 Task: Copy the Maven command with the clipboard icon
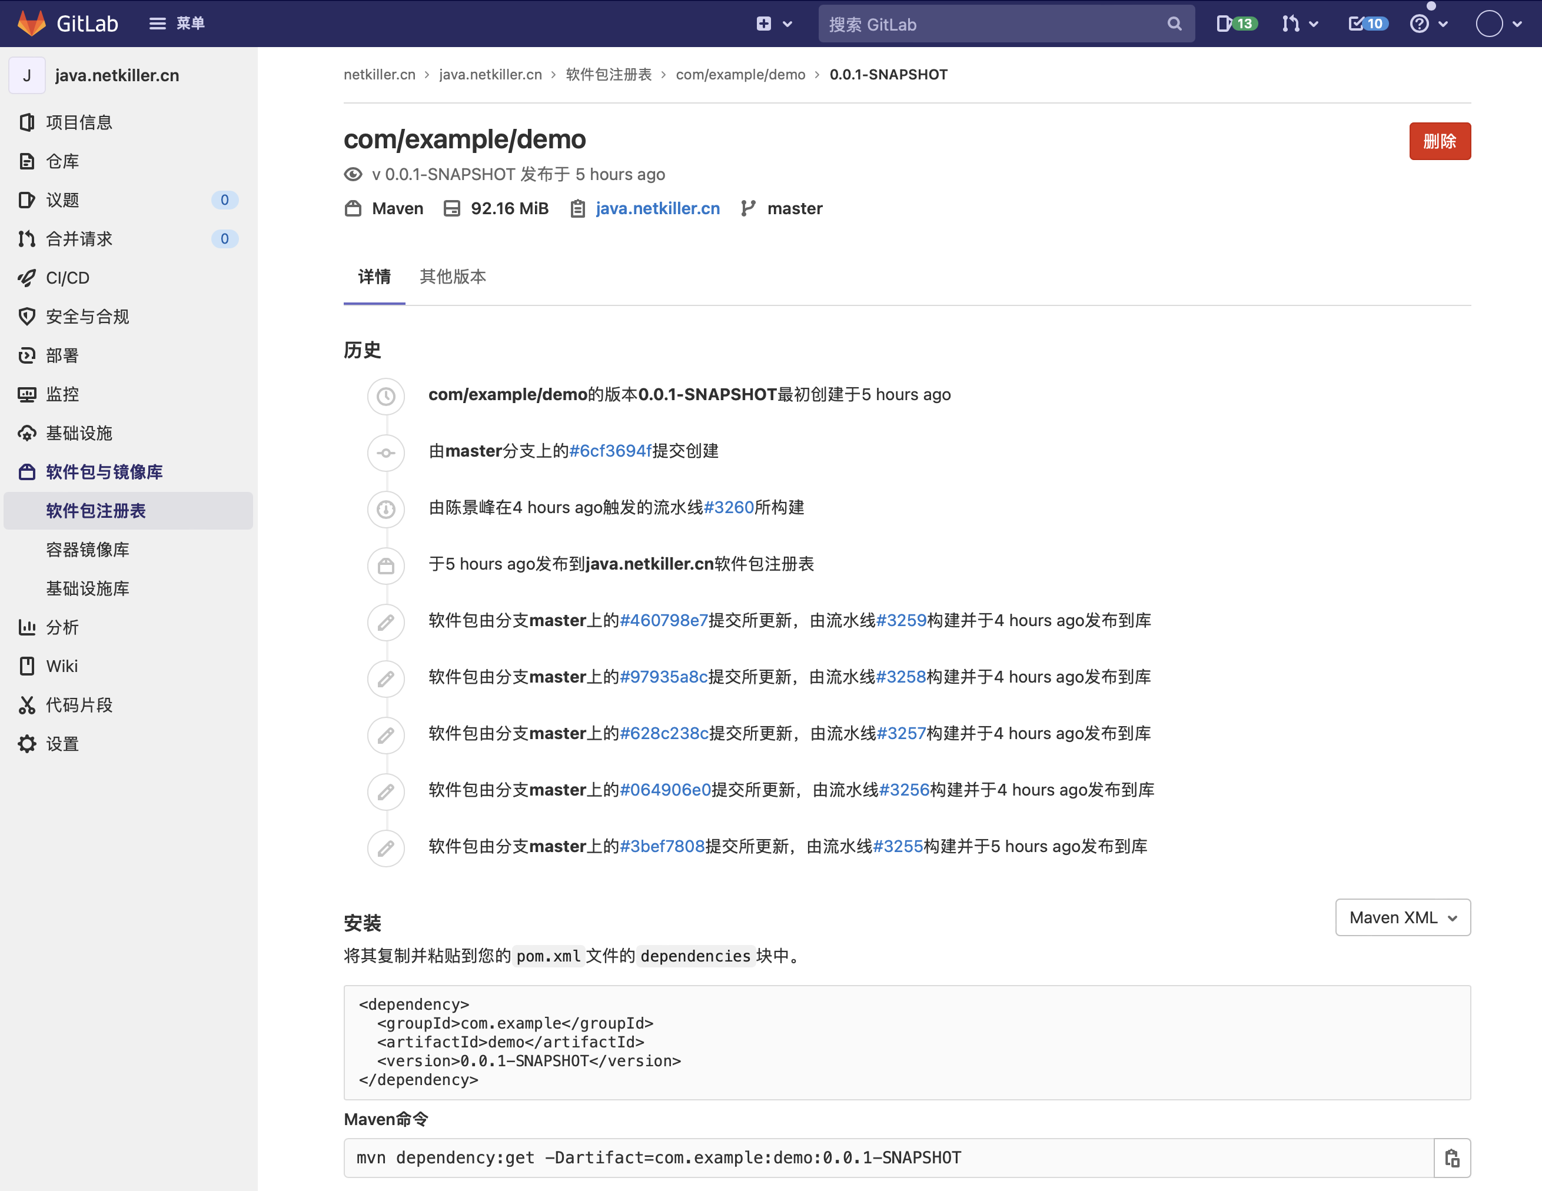(x=1451, y=1158)
